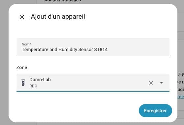Image resolution: width=184 pixels, height=125 pixels.
Task: Close the Ajout d'un appareil dialog
Action: (22, 17)
